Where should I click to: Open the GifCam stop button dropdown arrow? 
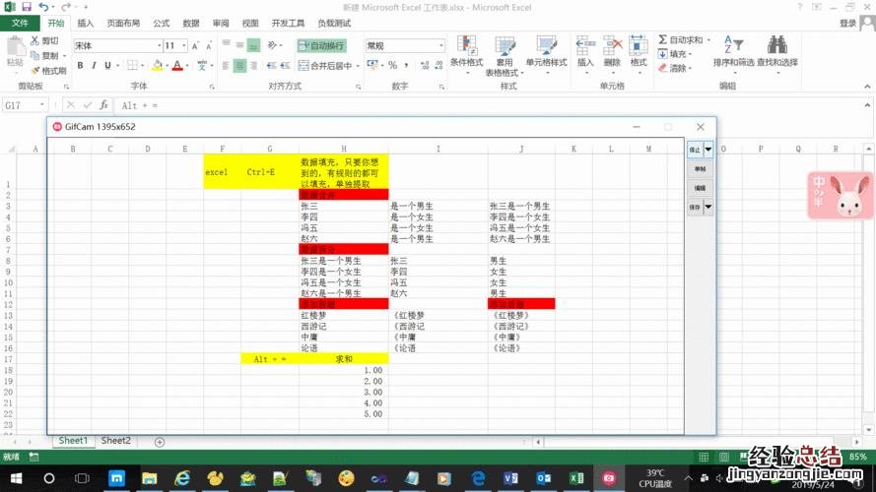708,149
